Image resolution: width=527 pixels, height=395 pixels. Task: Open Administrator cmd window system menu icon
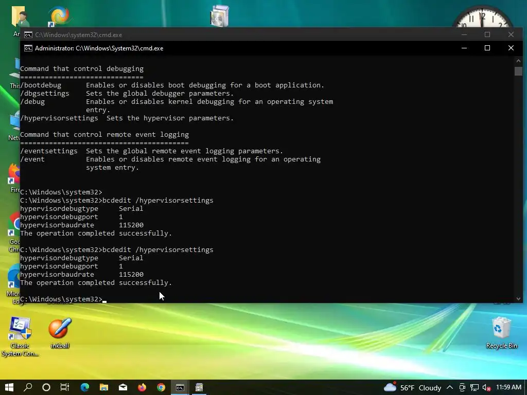28,48
